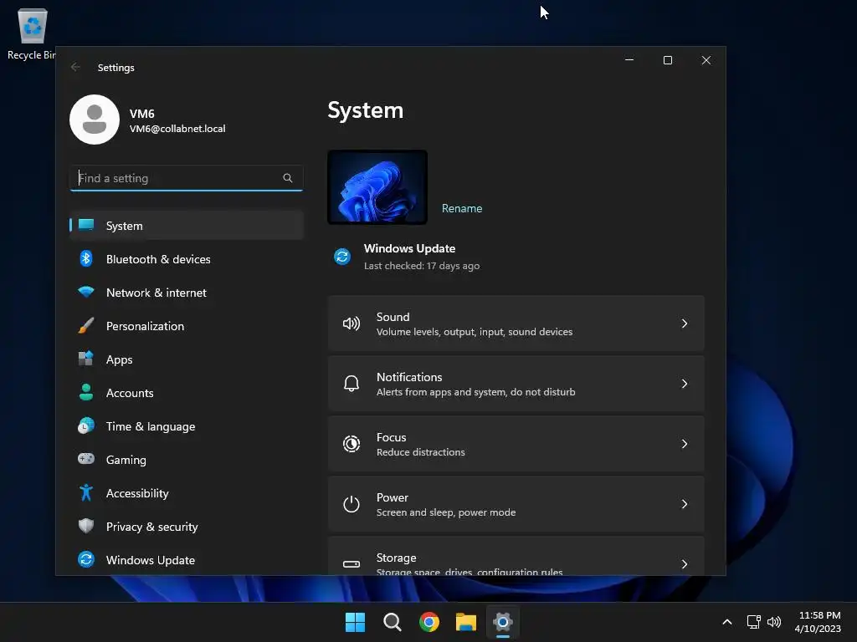Click the device wallpaper thumbnail

377,187
